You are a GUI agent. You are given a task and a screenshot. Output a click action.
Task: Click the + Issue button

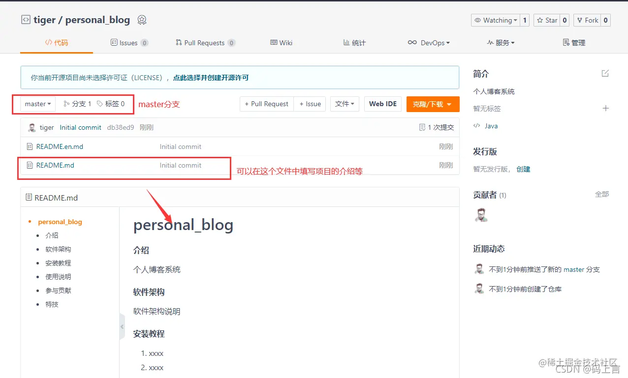[310, 104]
